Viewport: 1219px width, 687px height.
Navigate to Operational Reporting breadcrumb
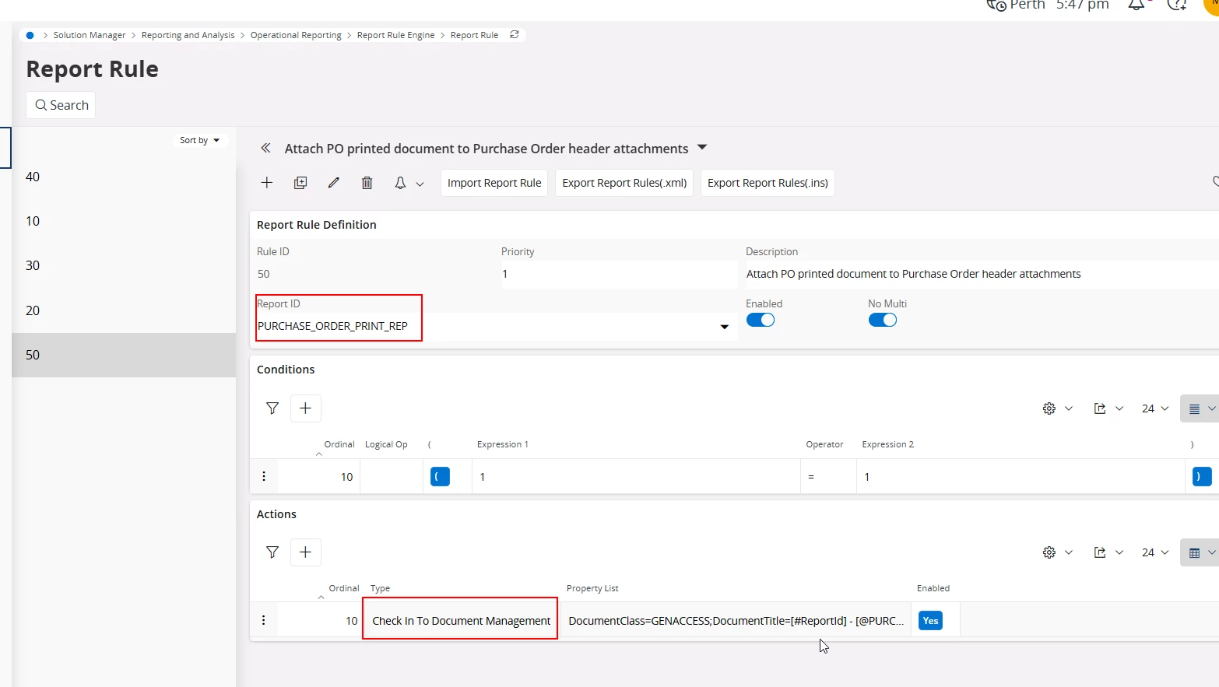[x=296, y=35]
